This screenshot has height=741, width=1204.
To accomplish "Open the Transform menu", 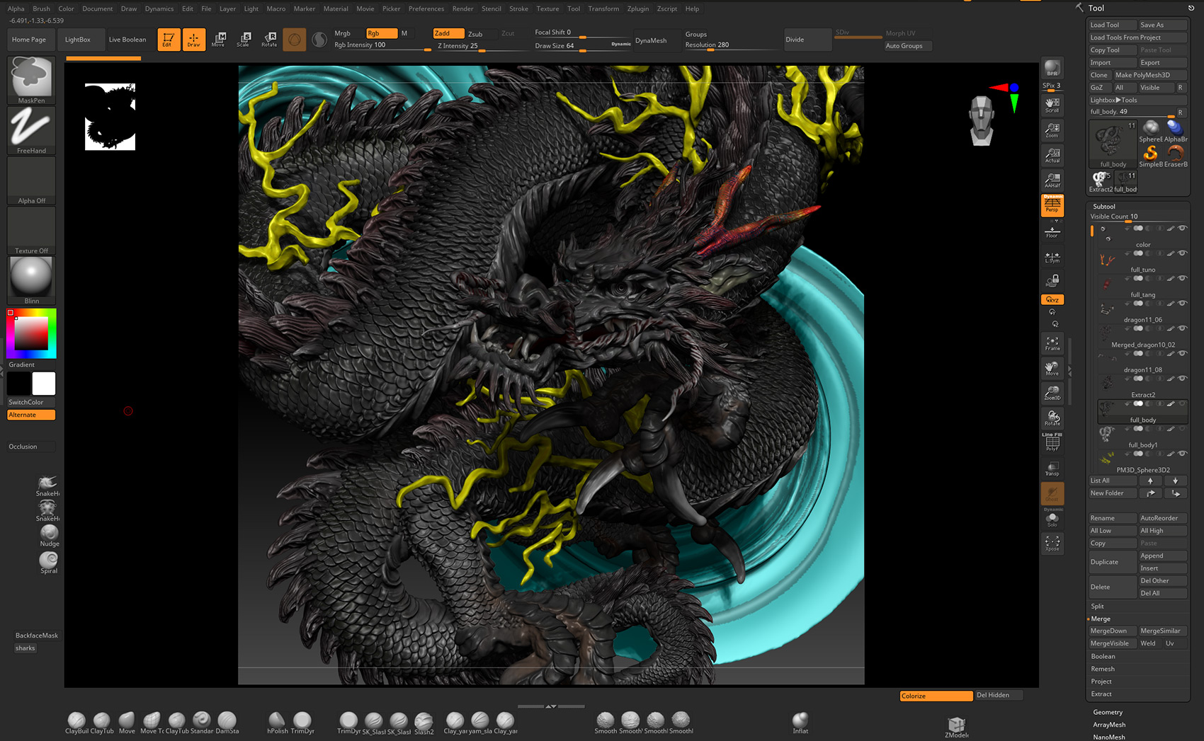I will pos(603,8).
